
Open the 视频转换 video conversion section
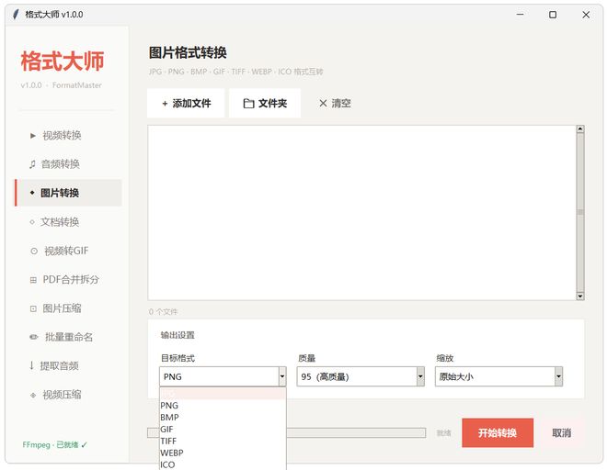[x=69, y=135]
